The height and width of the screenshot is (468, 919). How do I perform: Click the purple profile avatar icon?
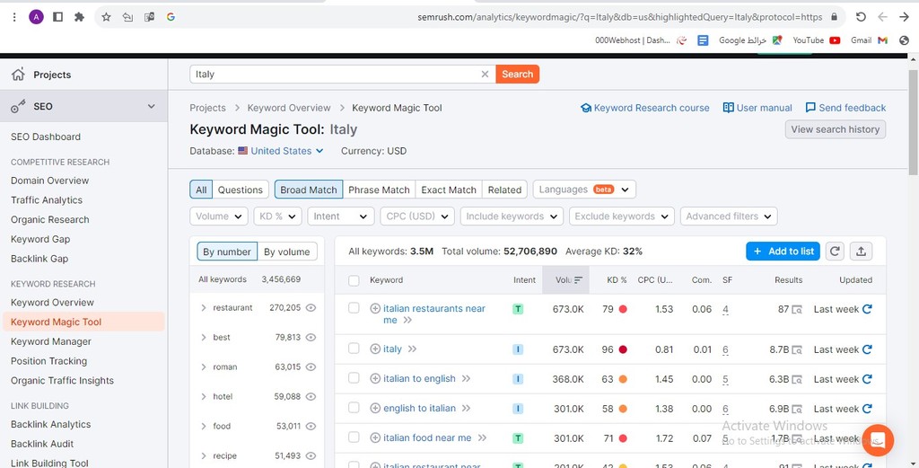click(36, 17)
